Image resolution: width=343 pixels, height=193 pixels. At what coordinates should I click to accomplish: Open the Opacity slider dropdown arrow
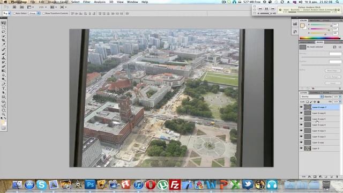pyautogui.click(x=340, y=96)
